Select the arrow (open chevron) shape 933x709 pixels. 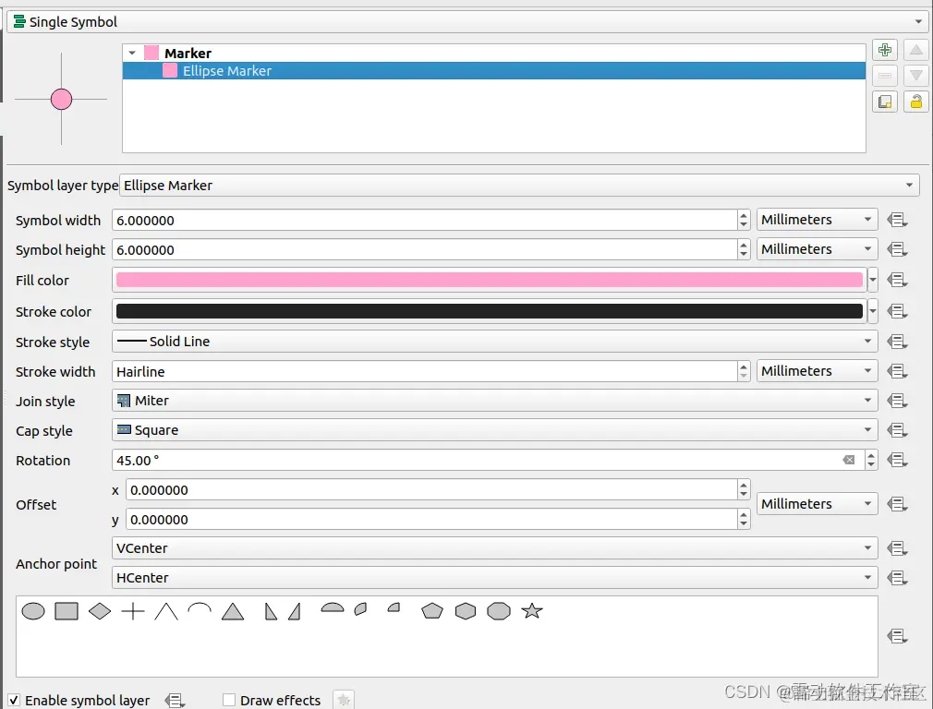pyautogui.click(x=166, y=611)
